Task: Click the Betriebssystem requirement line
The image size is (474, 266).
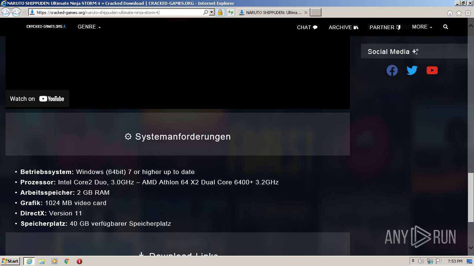Action: (x=107, y=172)
